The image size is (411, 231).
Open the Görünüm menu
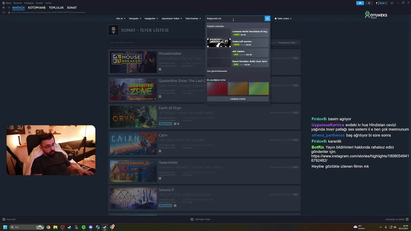[x=18, y=3]
